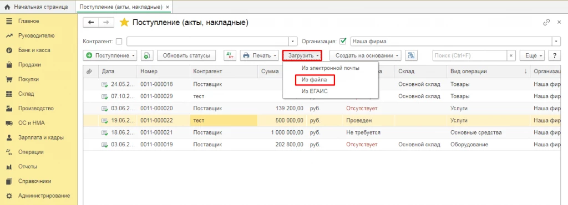568x205 pixels.
Task: Enable the Контрагент filter checkbox
Action: click(x=119, y=41)
